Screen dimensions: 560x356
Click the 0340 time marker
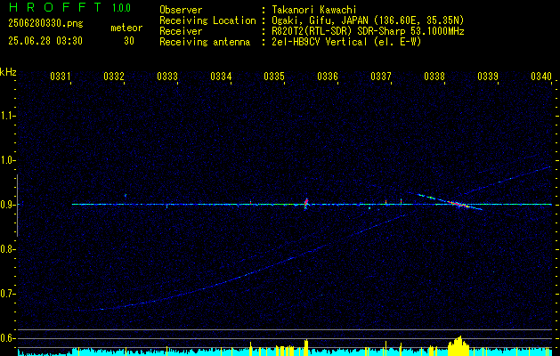click(541, 77)
